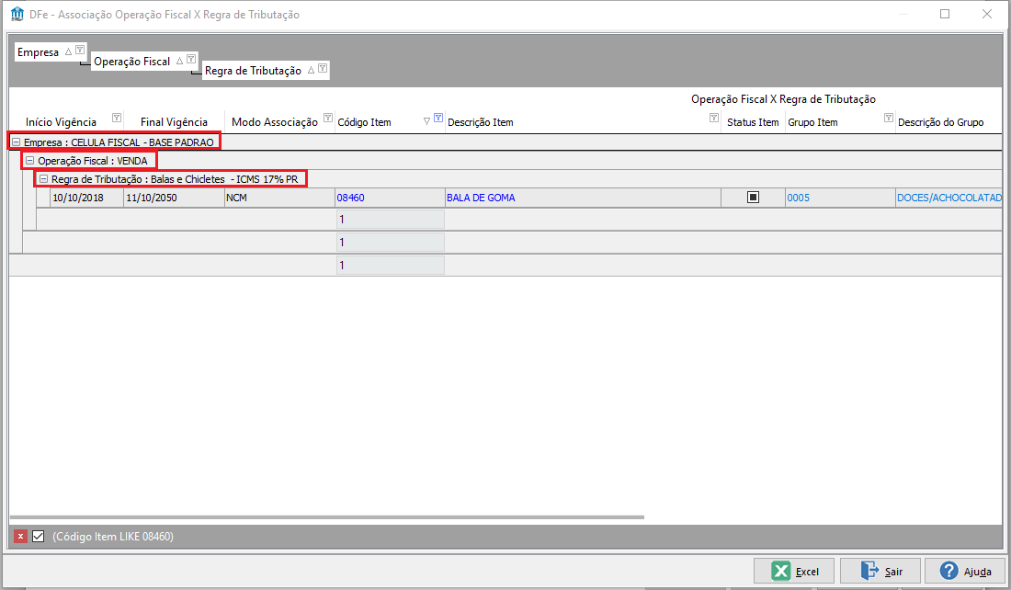
Task: Open filter for Modo Associação column
Action: point(327,118)
